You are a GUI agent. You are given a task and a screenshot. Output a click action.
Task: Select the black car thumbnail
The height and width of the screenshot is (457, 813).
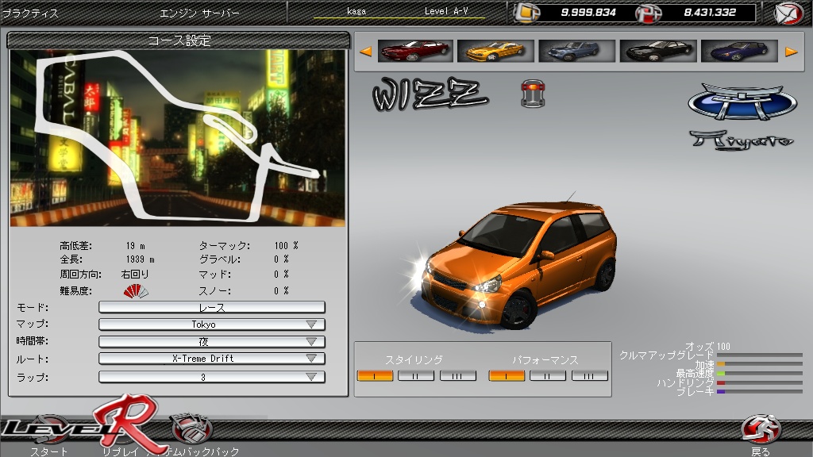657,51
